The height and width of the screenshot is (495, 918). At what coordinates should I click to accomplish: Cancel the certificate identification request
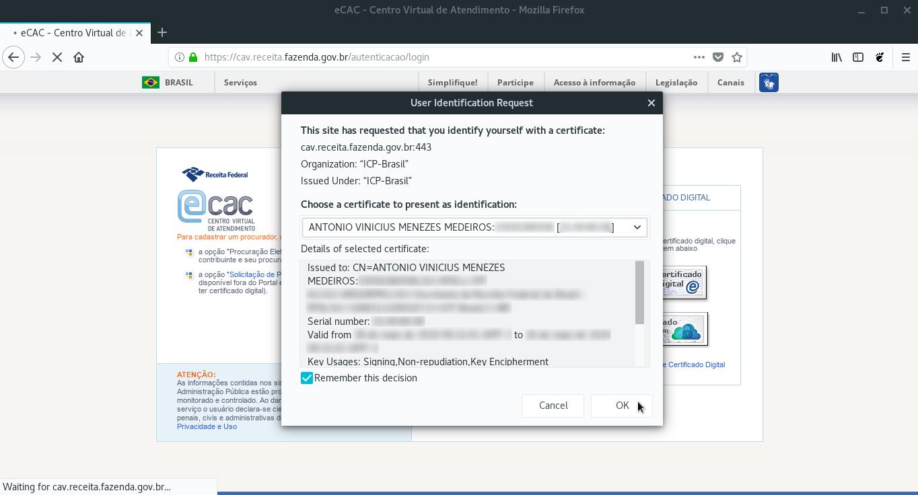553,406
